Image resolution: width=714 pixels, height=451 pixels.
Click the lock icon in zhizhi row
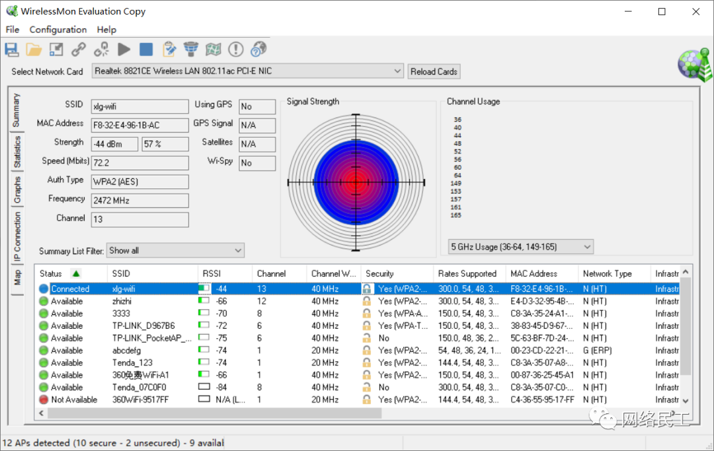click(366, 301)
